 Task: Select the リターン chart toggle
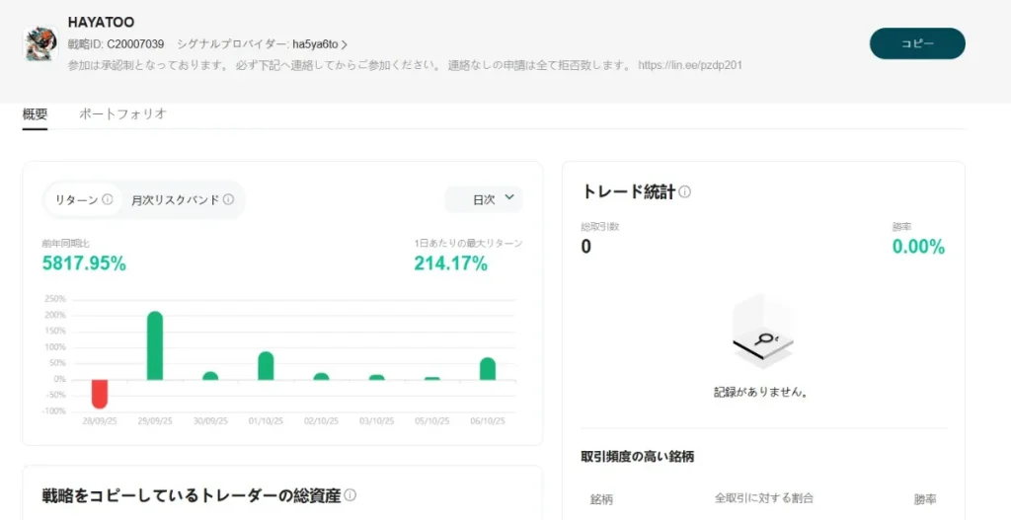tap(84, 199)
